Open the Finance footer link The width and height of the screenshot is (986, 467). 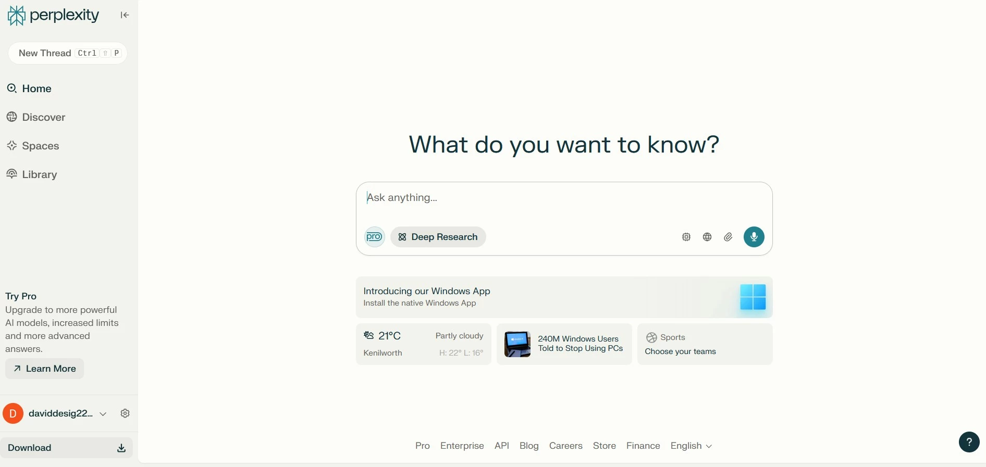click(x=643, y=446)
